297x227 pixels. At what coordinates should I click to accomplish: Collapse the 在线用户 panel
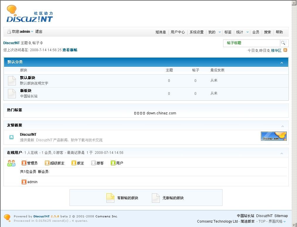click(x=282, y=153)
